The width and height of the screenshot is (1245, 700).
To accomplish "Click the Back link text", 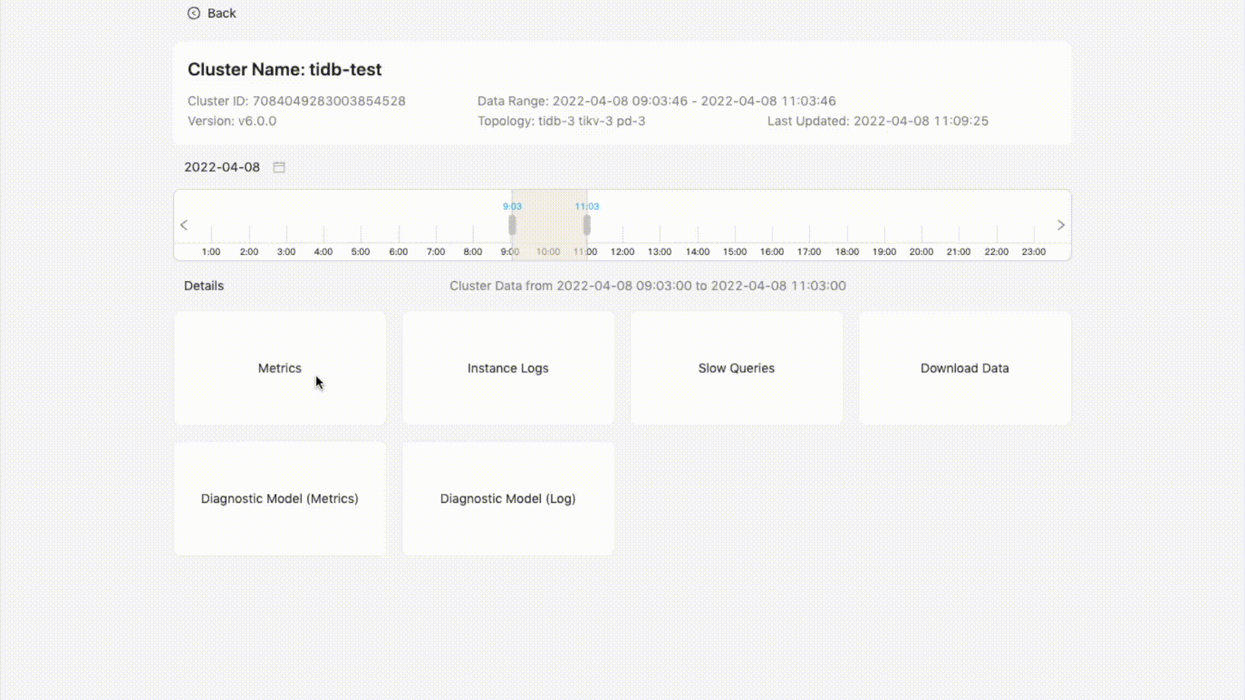I will coord(221,13).
